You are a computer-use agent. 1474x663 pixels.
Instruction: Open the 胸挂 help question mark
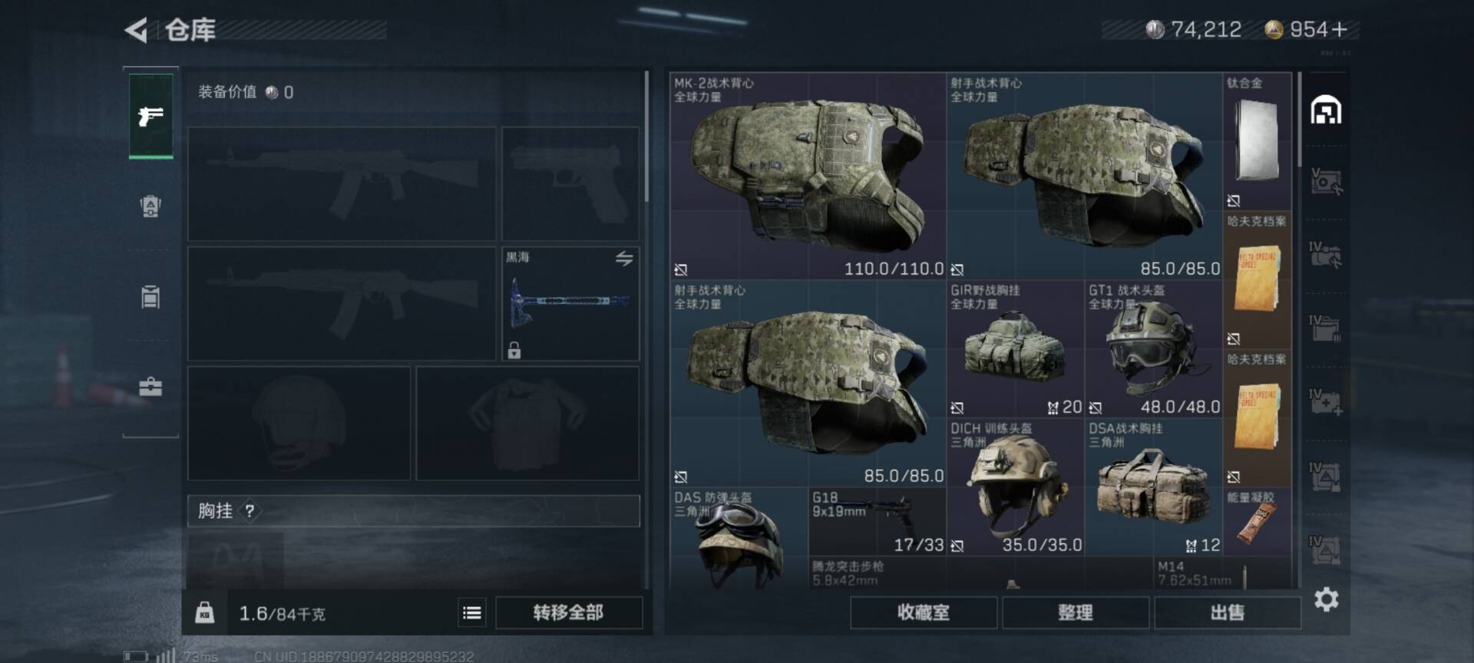(x=250, y=511)
